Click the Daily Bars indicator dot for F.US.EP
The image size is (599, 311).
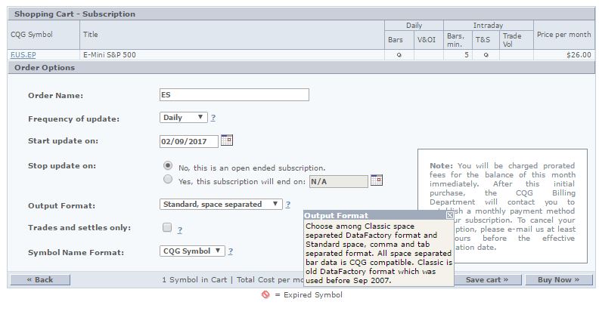click(x=399, y=55)
